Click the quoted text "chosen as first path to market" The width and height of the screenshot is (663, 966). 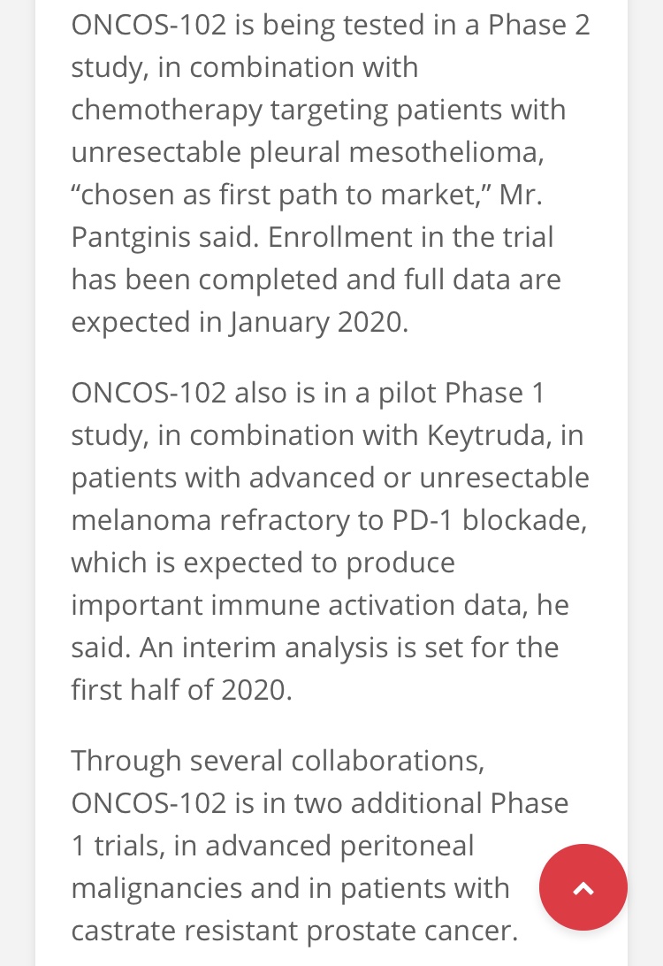(278, 195)
